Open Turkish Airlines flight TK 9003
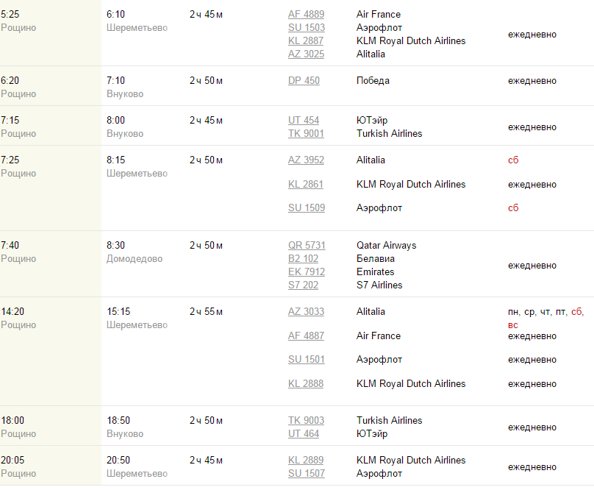The width and height of the screenshot is (594, 490). (x=306, y=421)
